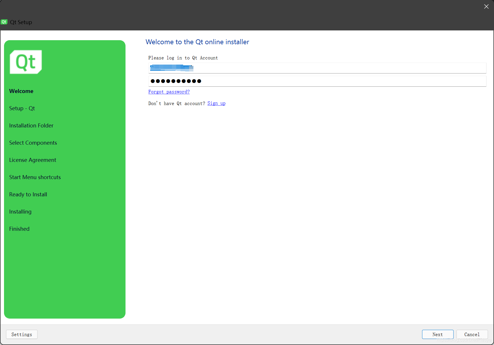The width and height of the screenshot is (494, 345).
Task: Proceed with the Next button
Action: (x=438, y=334)
